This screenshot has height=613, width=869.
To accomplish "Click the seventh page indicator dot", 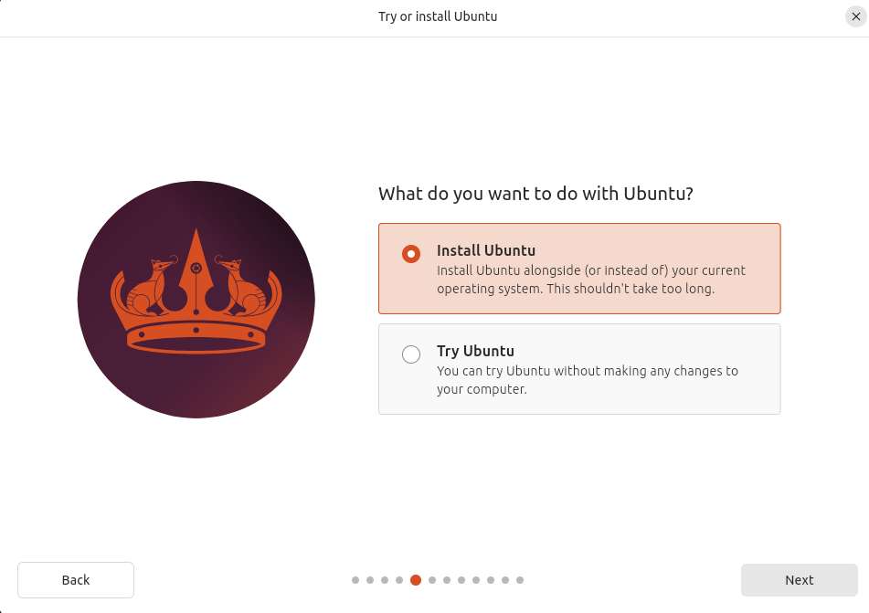I will pyautogui.click(x=447, y=580).
